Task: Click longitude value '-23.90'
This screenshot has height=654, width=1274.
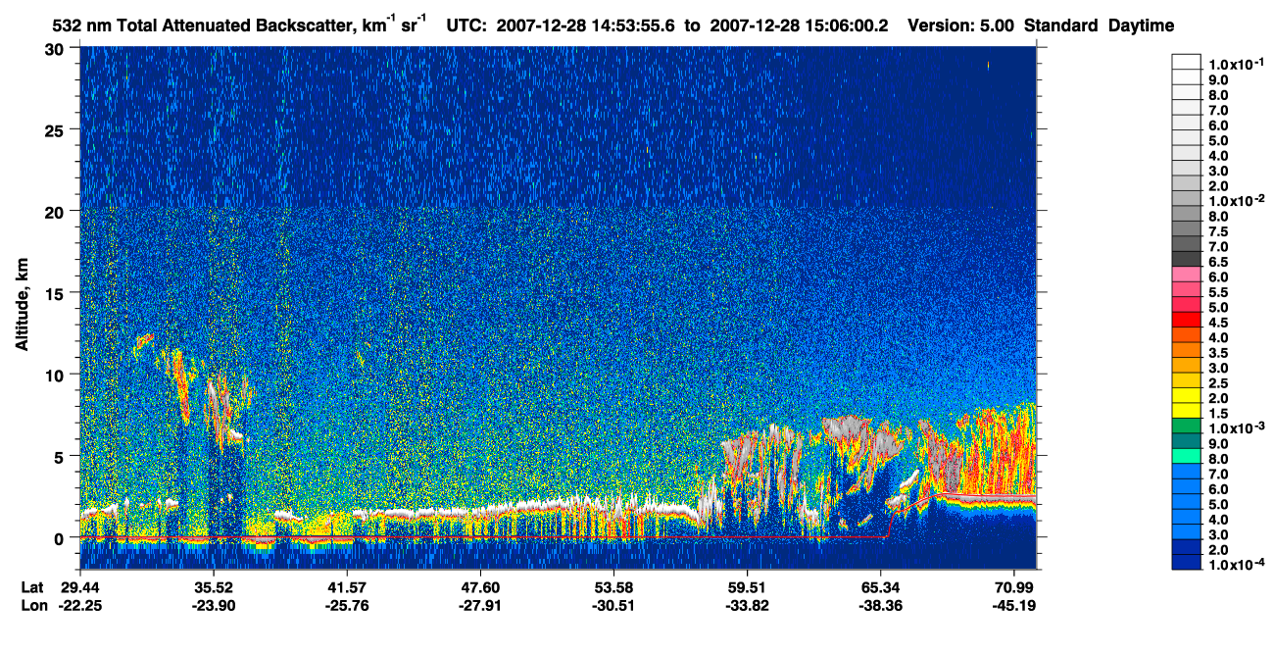Action: [213, 605]
